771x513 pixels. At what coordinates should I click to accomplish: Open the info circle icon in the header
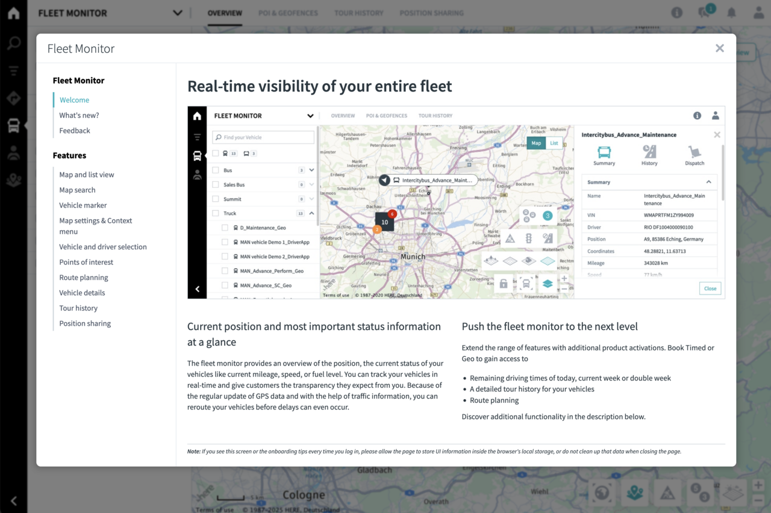pos(677,13)
